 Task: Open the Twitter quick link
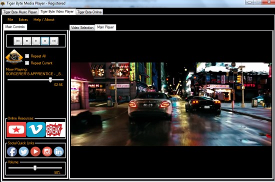pyautogui.click(x=23, y=151)
